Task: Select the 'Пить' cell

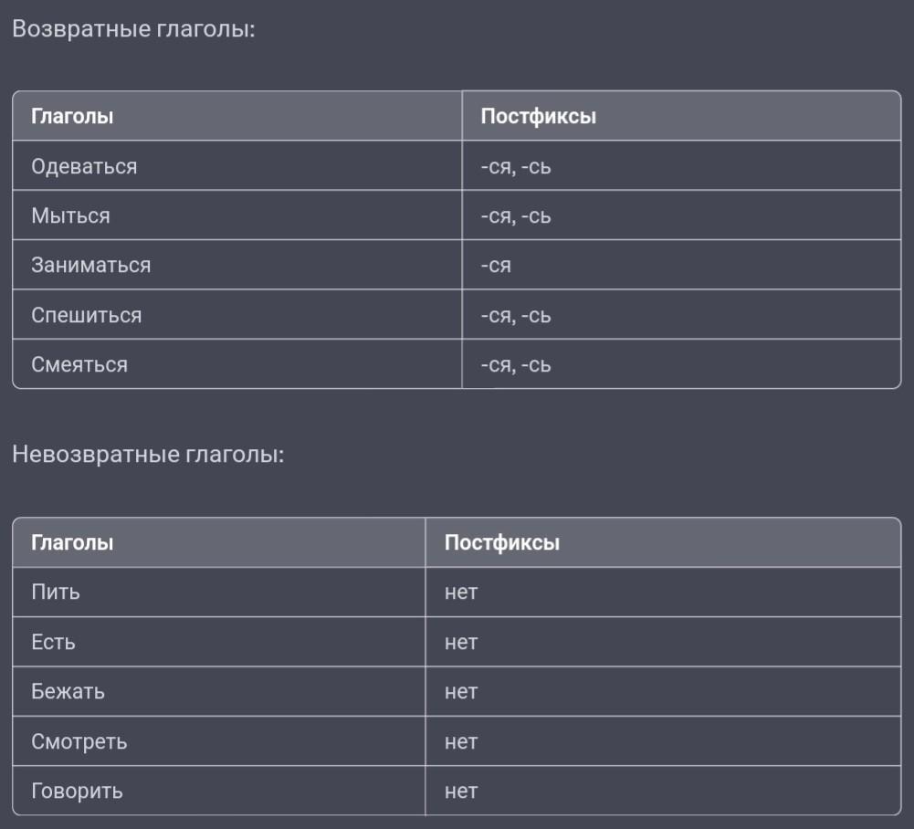Action: 56,592
